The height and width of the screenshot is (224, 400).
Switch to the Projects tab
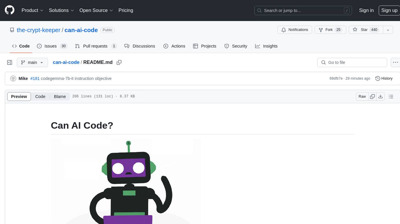click(x=205, y=46)
